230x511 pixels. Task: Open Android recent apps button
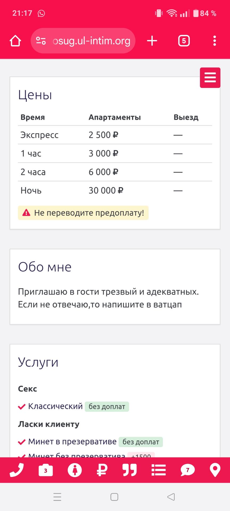(57, 497)
